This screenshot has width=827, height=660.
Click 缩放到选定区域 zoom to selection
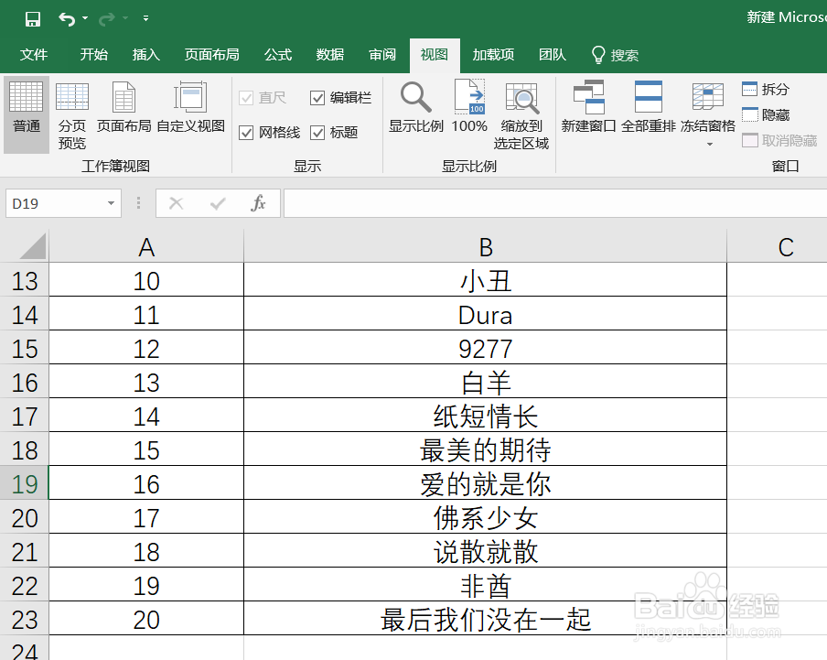pos(521,115)
